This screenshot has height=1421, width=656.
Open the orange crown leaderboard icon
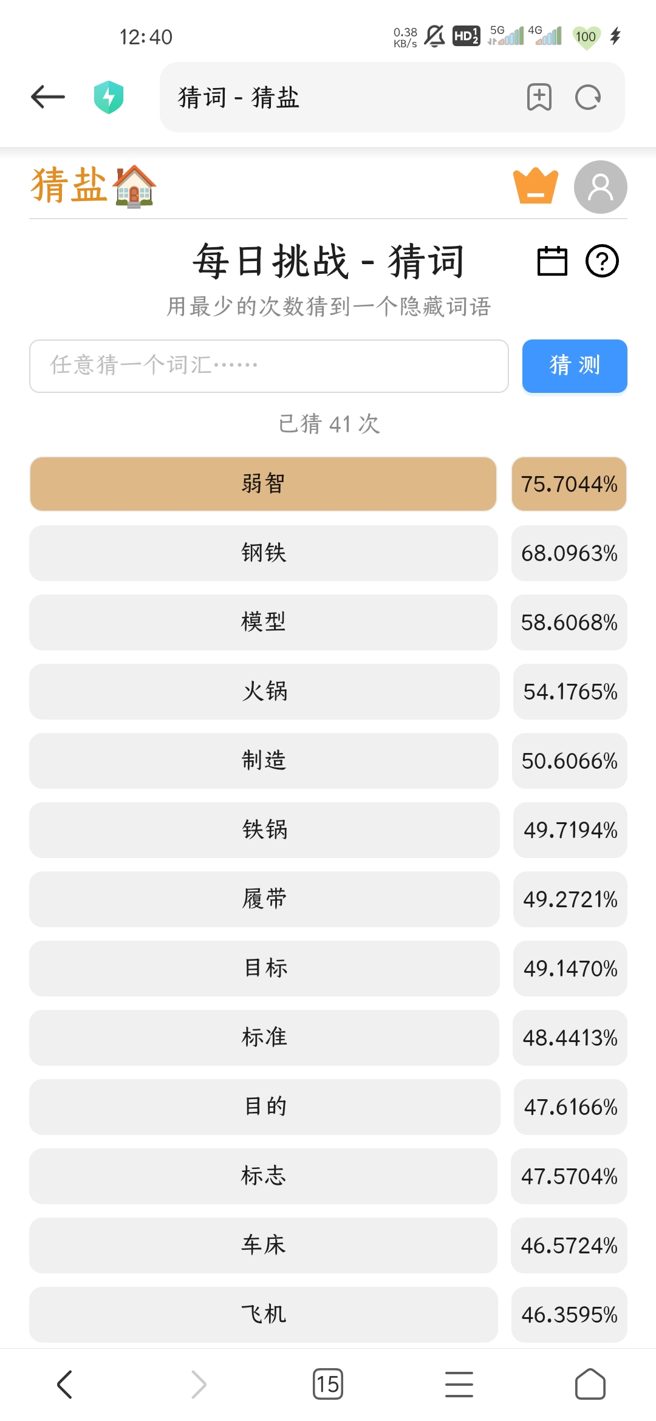(535, 186)
